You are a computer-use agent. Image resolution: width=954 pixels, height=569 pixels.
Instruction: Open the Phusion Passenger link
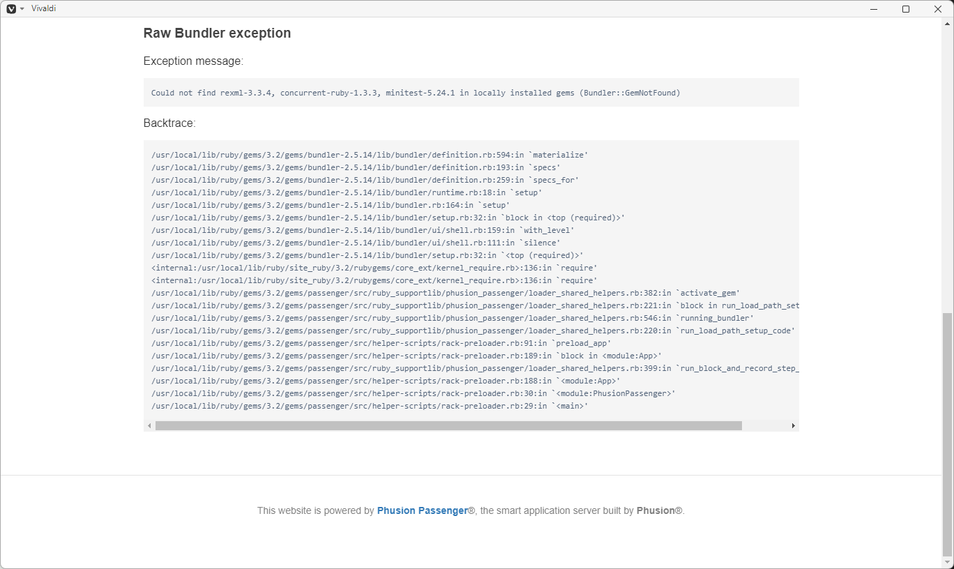tap(422, 510)
